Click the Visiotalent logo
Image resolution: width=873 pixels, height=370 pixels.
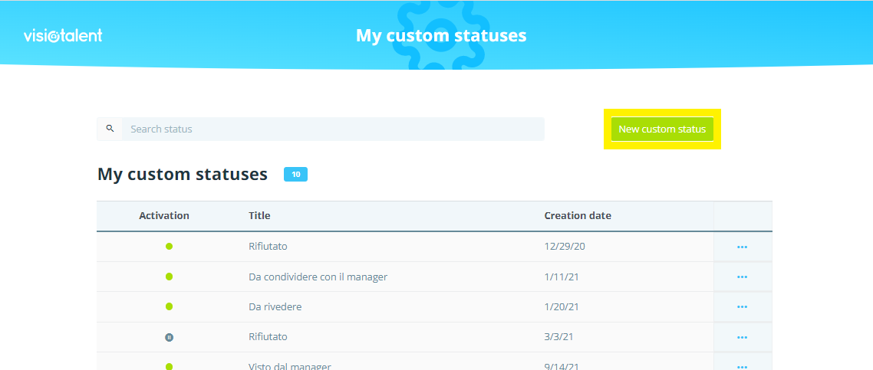[x=63, y=35]
